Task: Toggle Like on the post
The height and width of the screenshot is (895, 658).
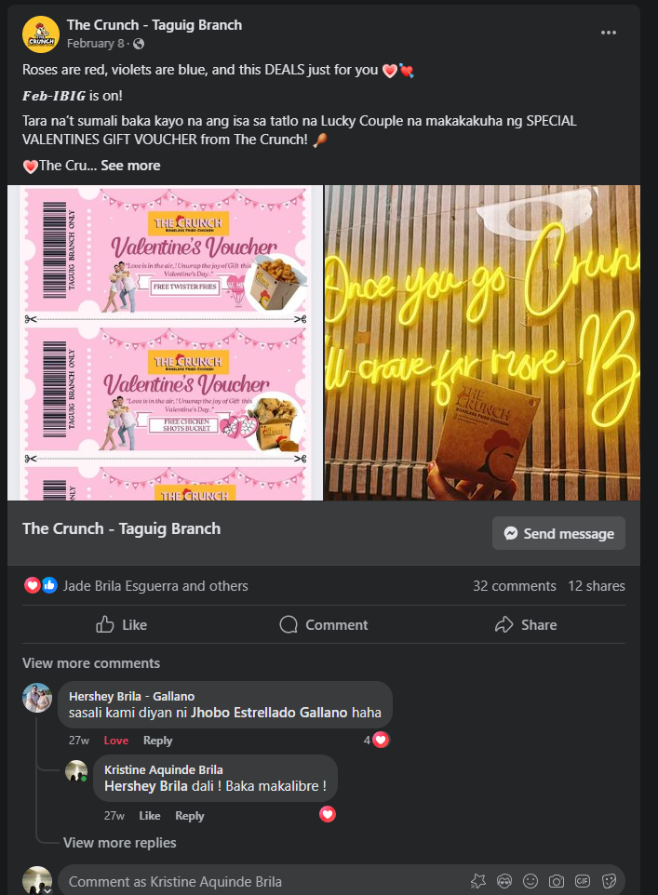Action: pos(121,624)
